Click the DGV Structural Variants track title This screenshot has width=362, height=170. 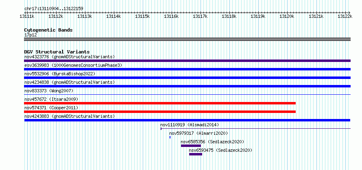click(57, 52)
